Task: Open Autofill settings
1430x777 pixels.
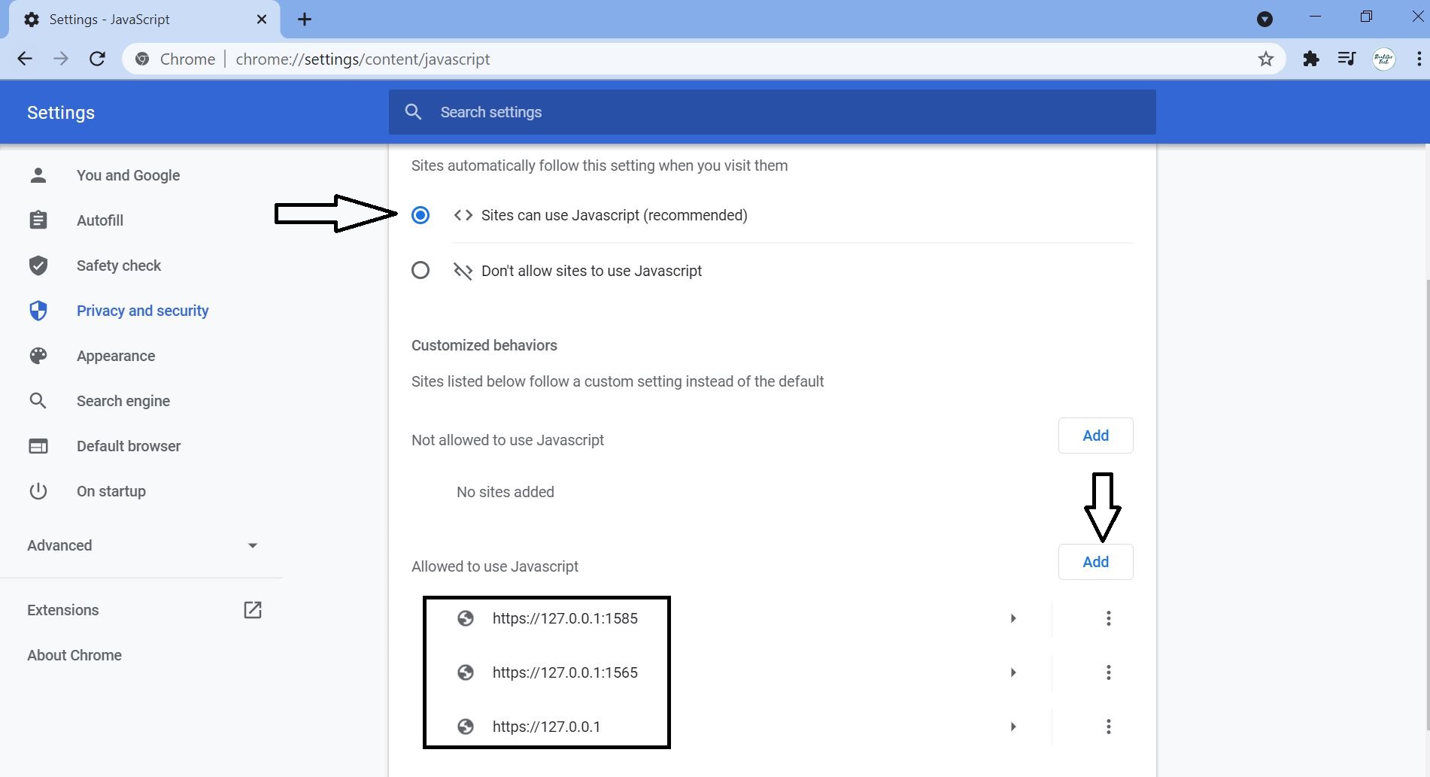Action: [100, 220]
